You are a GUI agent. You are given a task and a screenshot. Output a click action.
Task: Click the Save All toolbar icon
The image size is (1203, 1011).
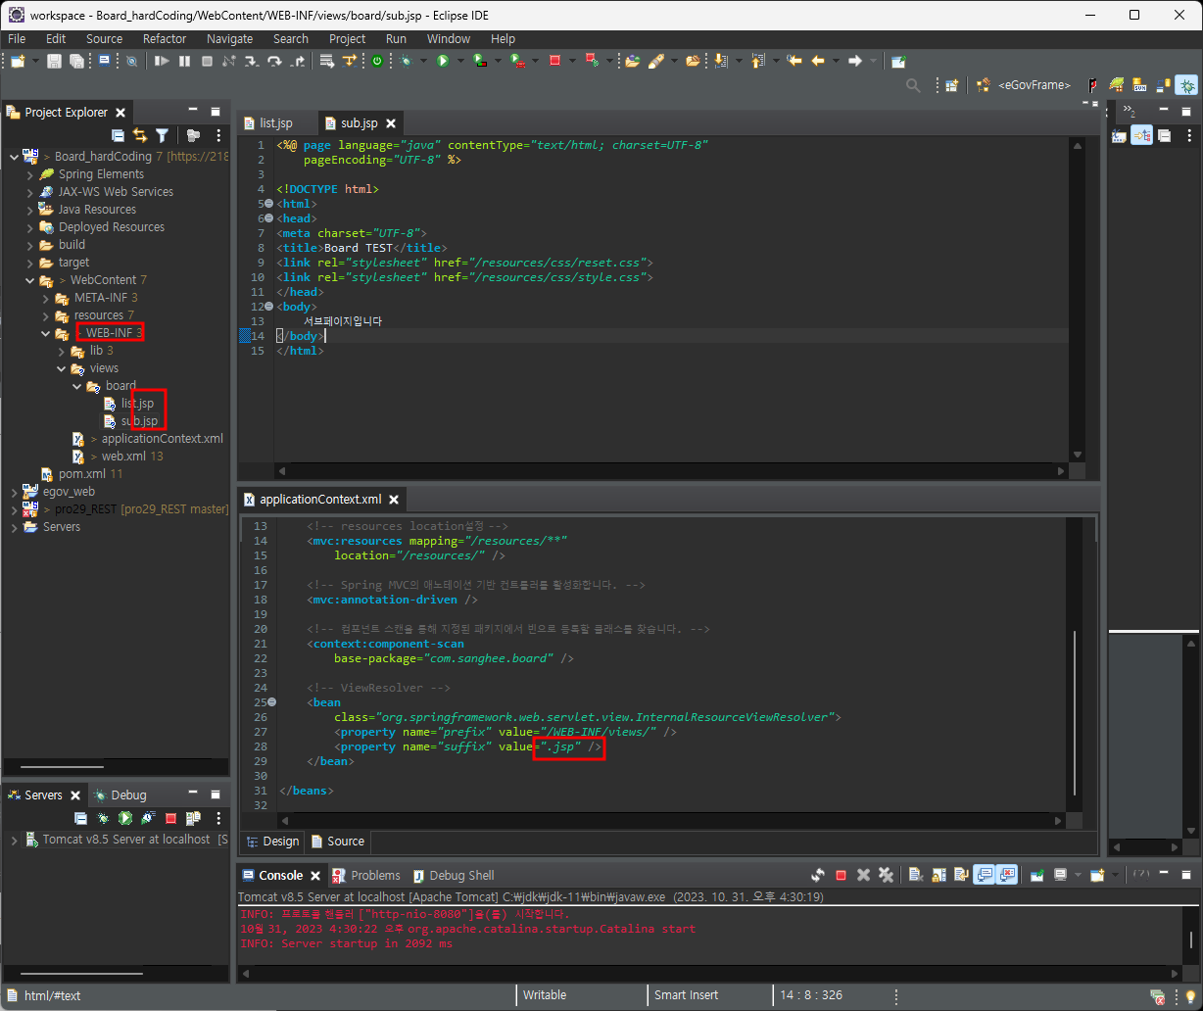click(x=76, y=61)
